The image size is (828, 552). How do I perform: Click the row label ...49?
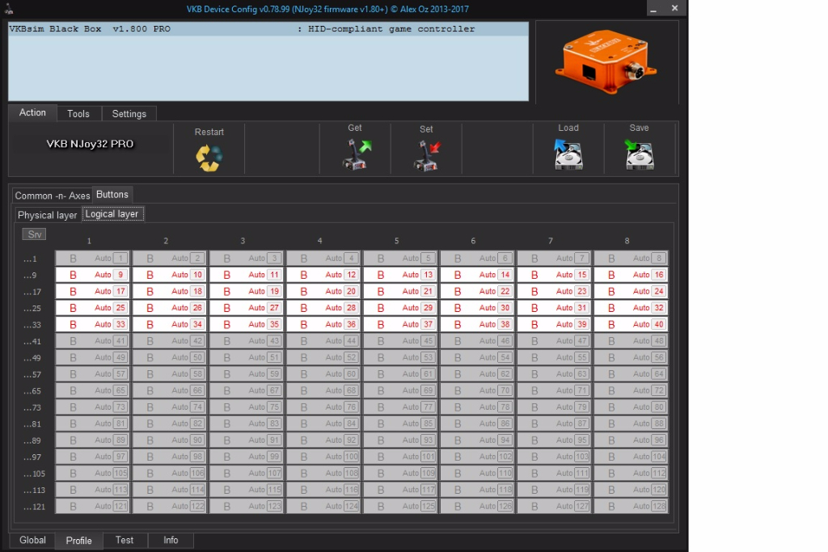tap(32, 358)
